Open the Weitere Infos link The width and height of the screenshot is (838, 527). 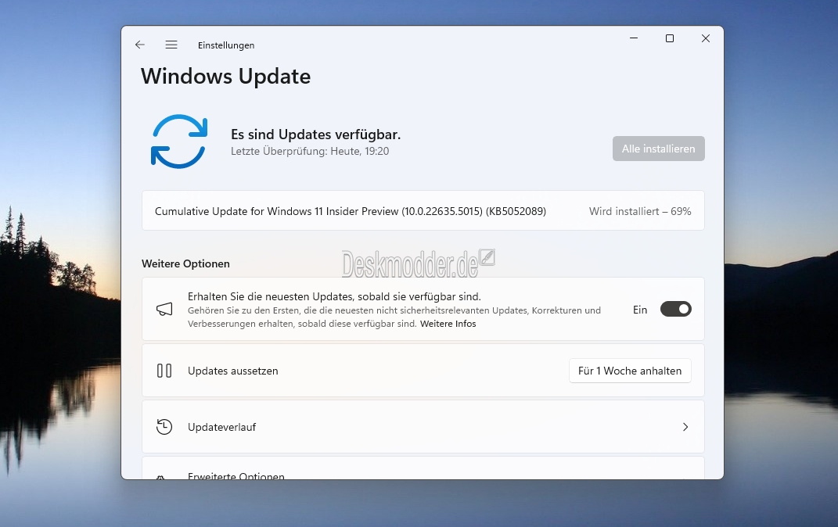pyautogui.click(x=448, y=324)
